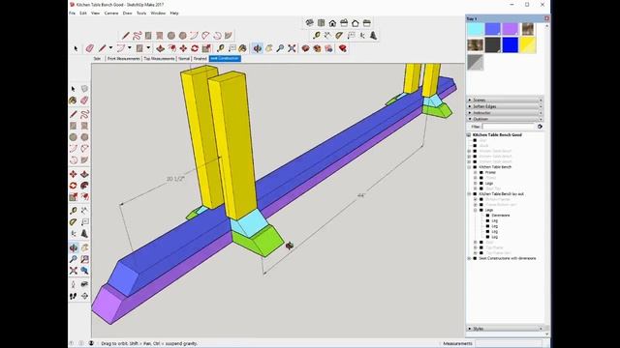Screen dimensions: 620x348
Task: Pick the pure blue material swatch
Action: pyautogui.click(x=511, y=45)
